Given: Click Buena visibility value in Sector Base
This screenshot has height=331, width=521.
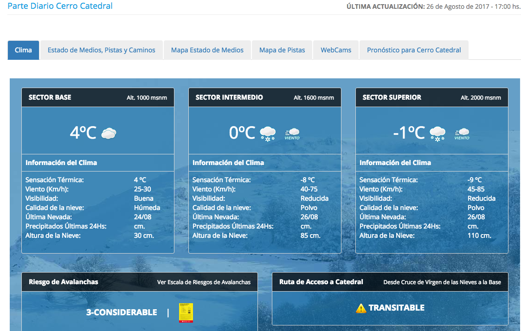Looking at the screenshot, I should (143, 198).
